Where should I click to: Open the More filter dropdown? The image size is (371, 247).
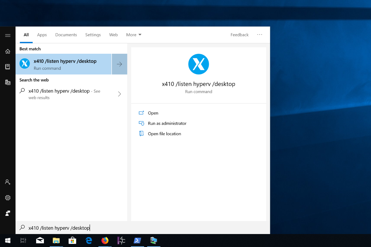click(x=134, y=35)
